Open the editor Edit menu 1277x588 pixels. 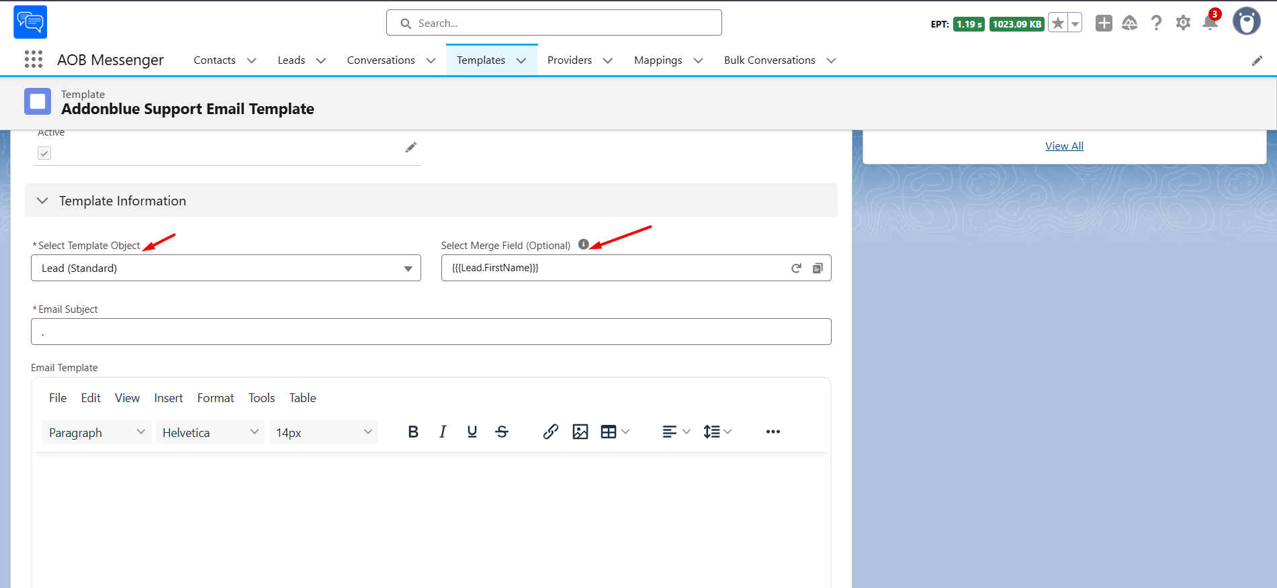tap(91, 398)
